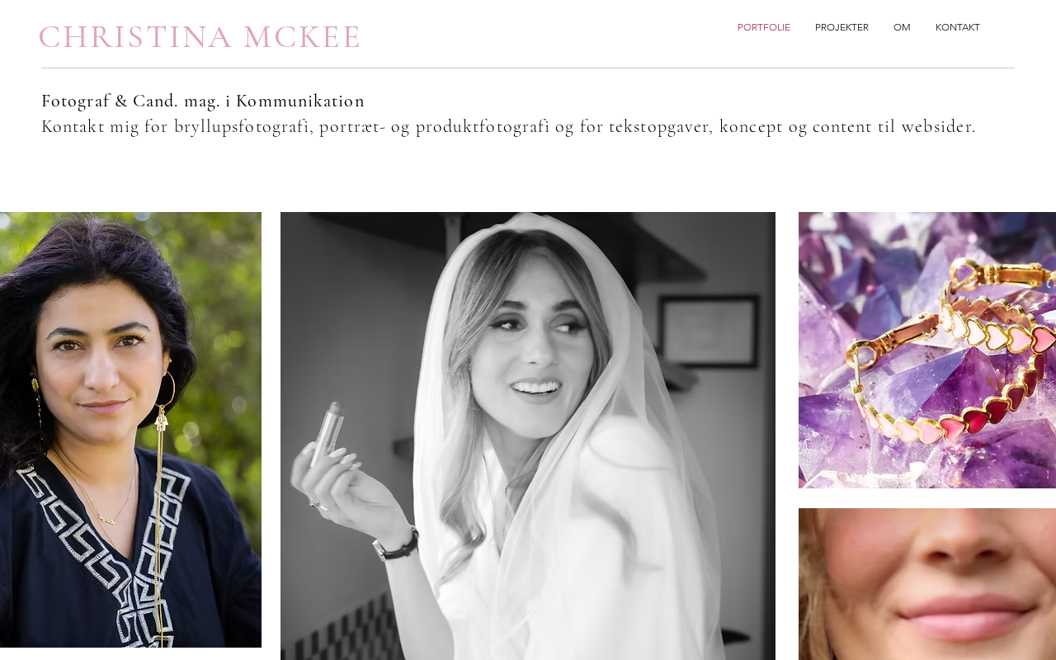
Task: Click the horizontal divider line under header
Action: (x=528, y=68)
